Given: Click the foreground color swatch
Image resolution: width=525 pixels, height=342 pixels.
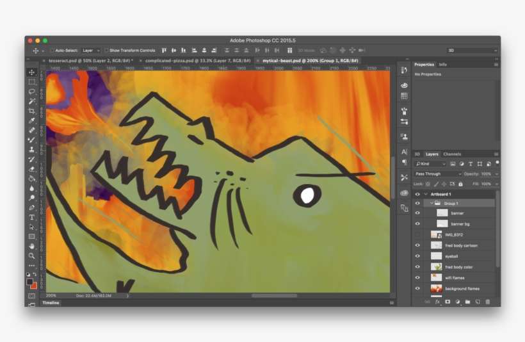Looking at the screenshot, I should [29, 281].
